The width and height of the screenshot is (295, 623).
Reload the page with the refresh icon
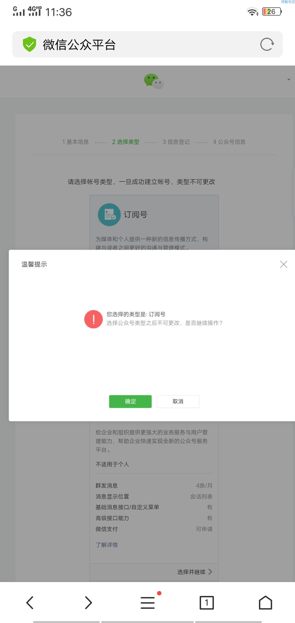pos(267,44)
